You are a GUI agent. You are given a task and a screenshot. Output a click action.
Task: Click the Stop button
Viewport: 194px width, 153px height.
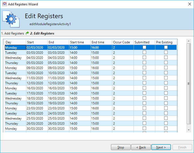(x=121, y=147)
